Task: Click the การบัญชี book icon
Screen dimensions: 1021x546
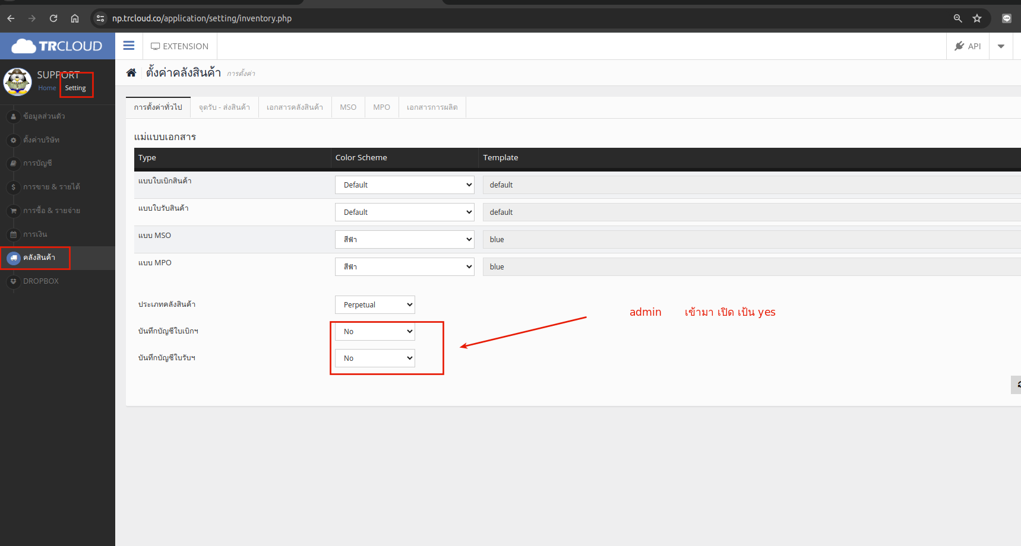Action: (x=13, y=163)
